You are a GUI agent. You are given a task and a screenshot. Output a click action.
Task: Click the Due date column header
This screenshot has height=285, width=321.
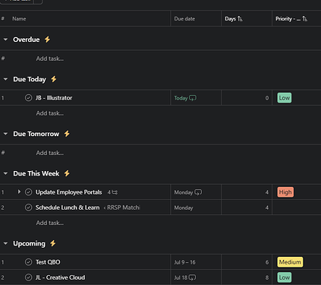184,19
